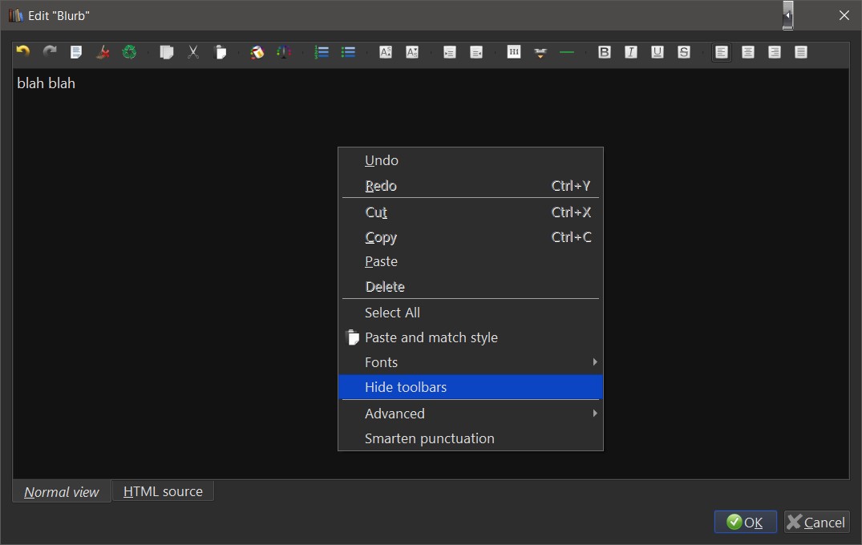Click the scissors Cut icon
Image resolution: width=862 pixels, height=545 pixels.
pos(193,52)
